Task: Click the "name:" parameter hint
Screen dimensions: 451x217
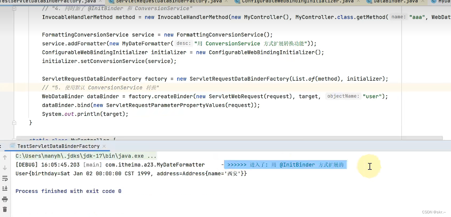Action: coord(399,17)
